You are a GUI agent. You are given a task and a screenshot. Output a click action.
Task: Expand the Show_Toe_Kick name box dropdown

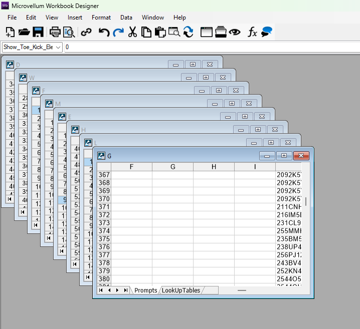[59, 47]
